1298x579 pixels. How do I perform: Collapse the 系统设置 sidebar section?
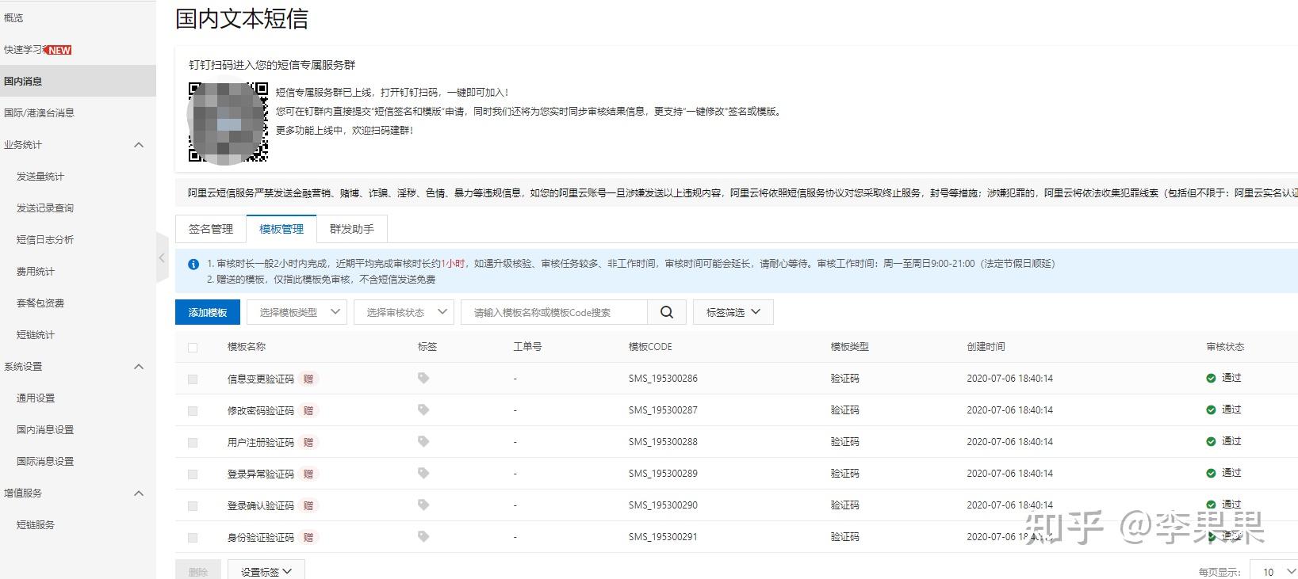[x=139, y=367]
